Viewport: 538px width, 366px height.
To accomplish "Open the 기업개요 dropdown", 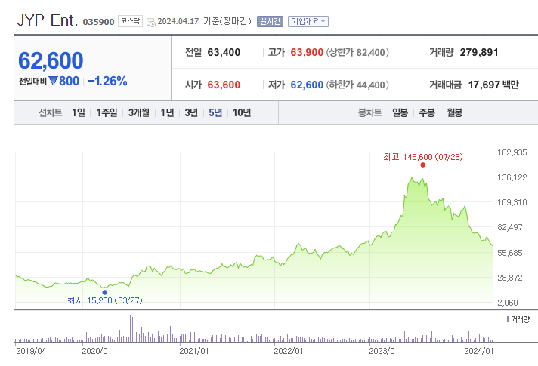I will click(308, 21).
